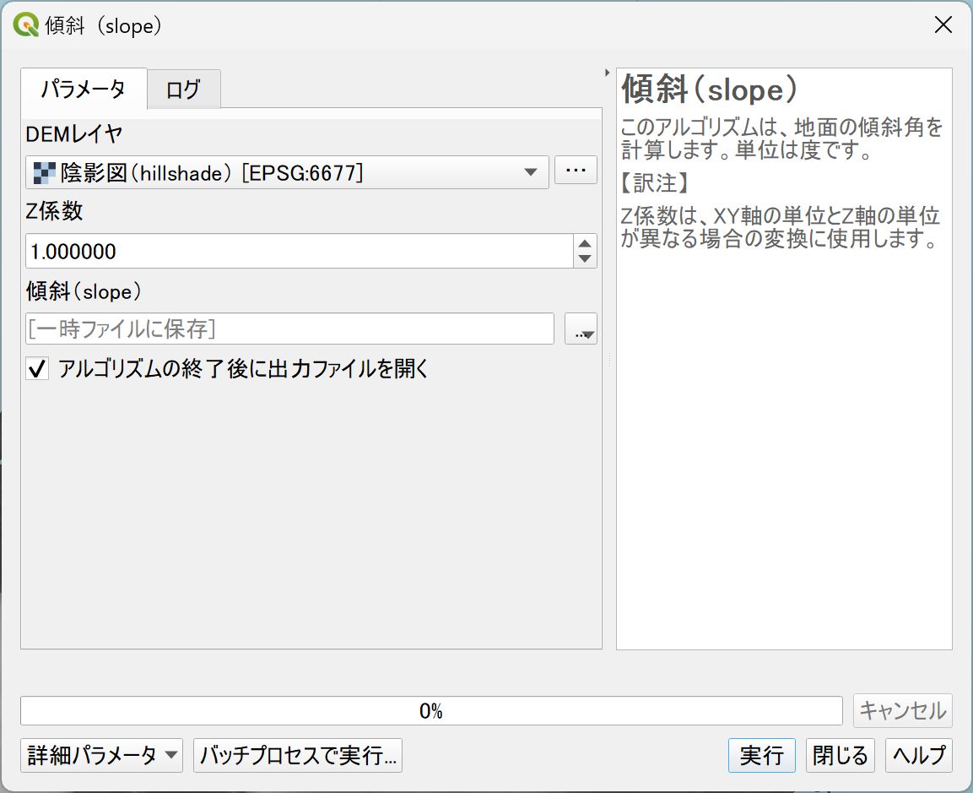The height and width of the screenshot is (793, 973).
Task: Click the キャンセル button
Action: [902, 710]
